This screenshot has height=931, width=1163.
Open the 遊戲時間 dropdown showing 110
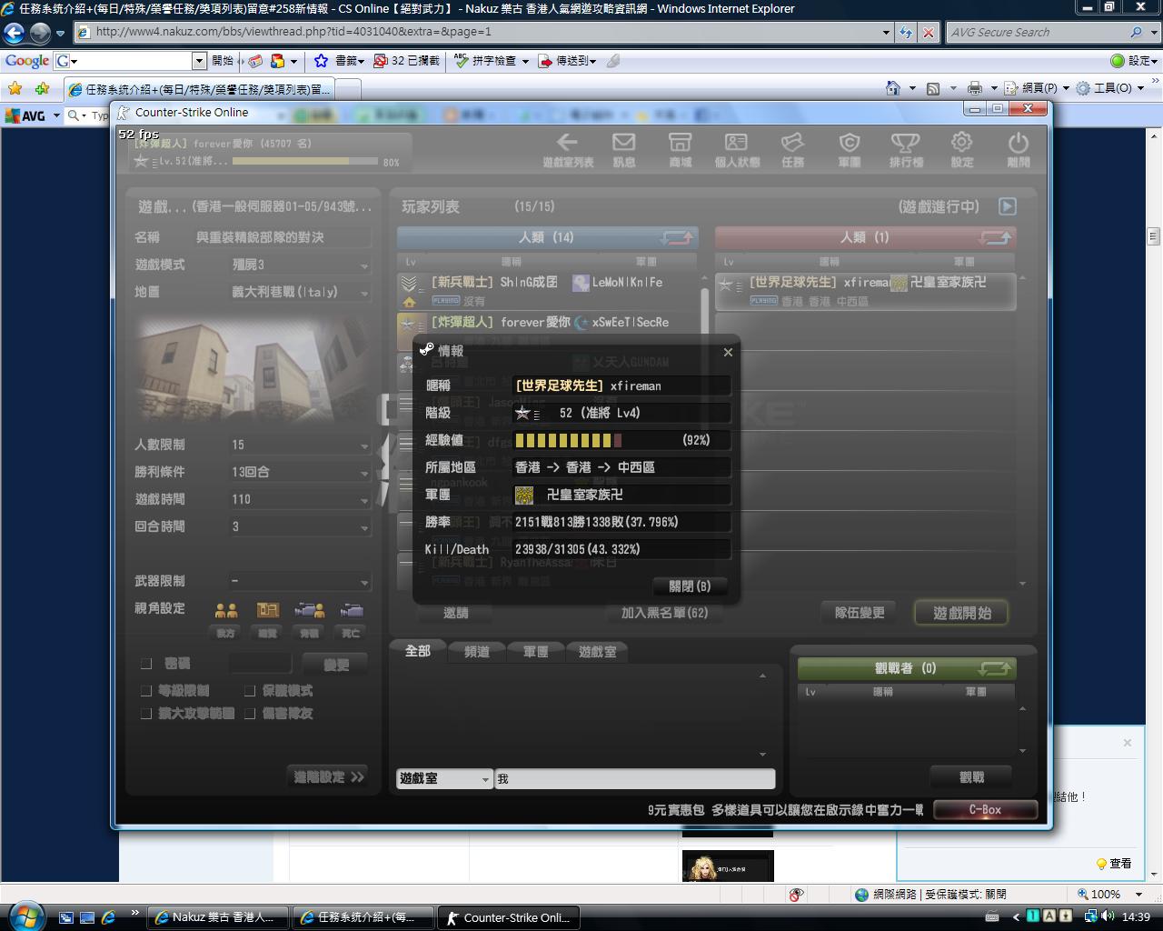click(299, 499)
